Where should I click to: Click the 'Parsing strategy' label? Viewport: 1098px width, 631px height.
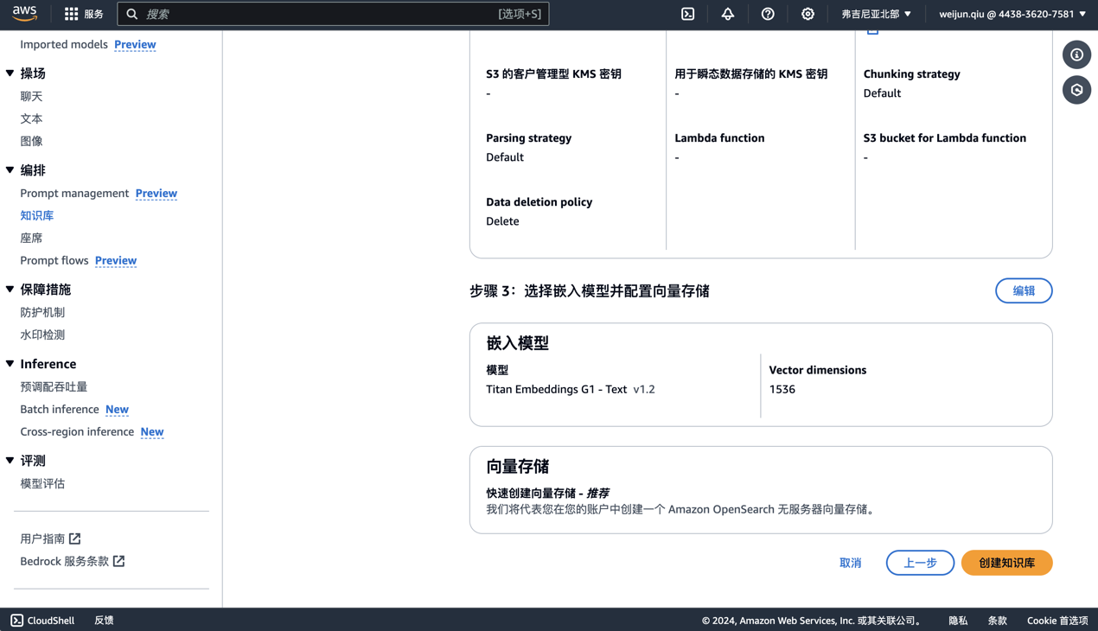click(x=528, y=137)
